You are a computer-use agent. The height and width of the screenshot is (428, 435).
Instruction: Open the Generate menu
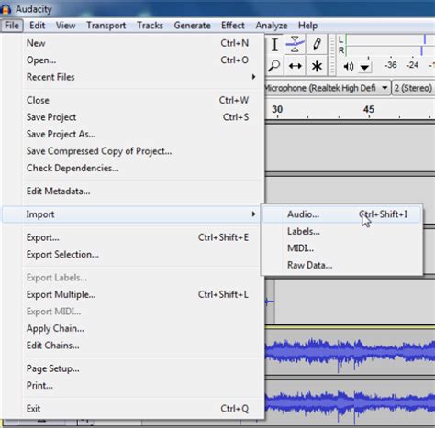click(x=192, y=26)
